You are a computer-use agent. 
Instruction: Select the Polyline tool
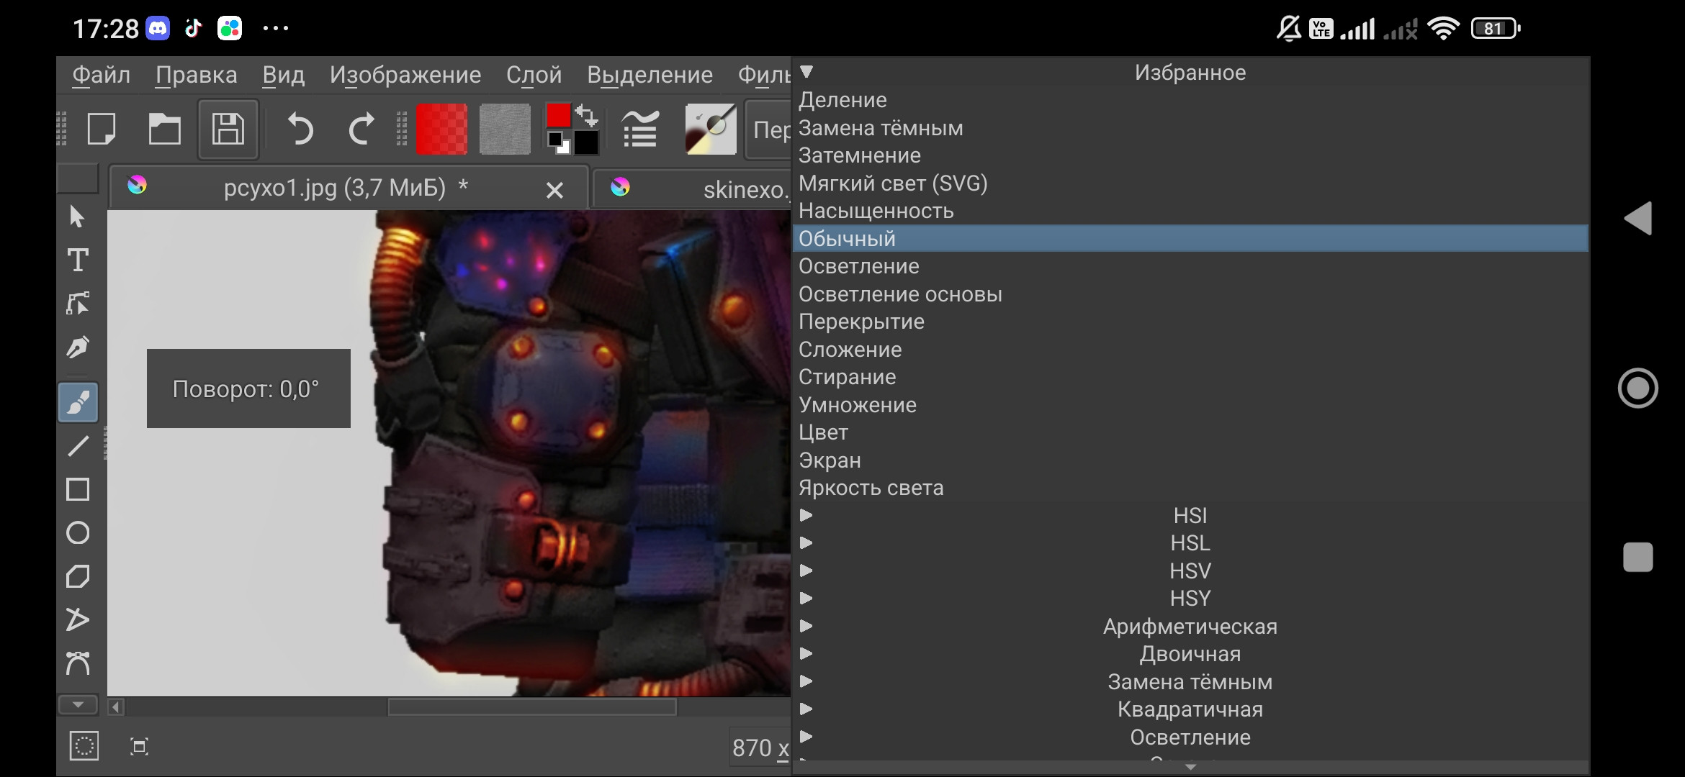point(78,619)
